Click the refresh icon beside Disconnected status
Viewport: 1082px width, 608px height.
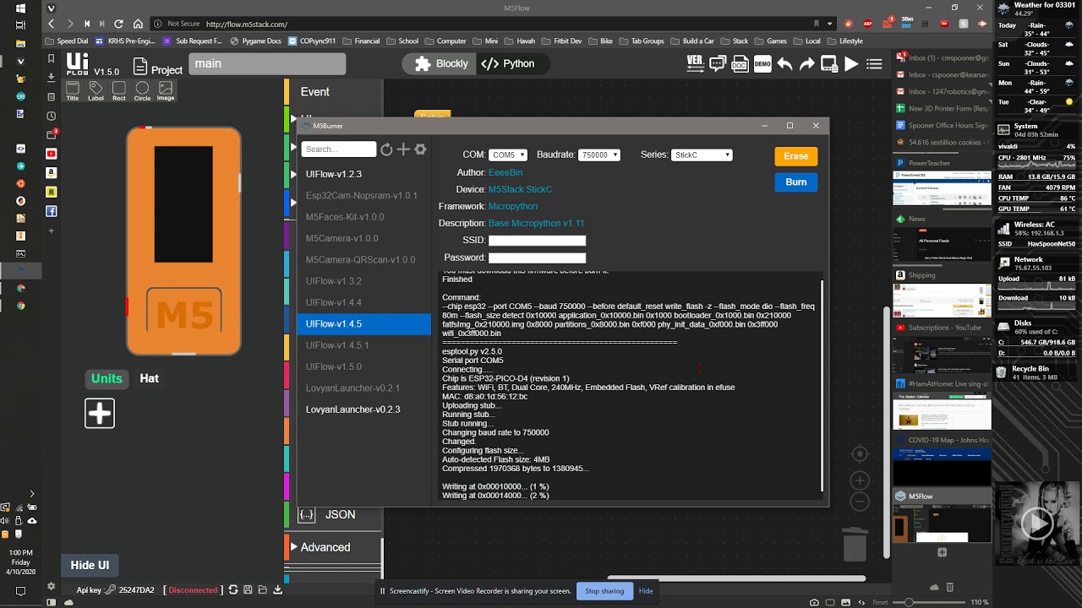pos(233,590)
